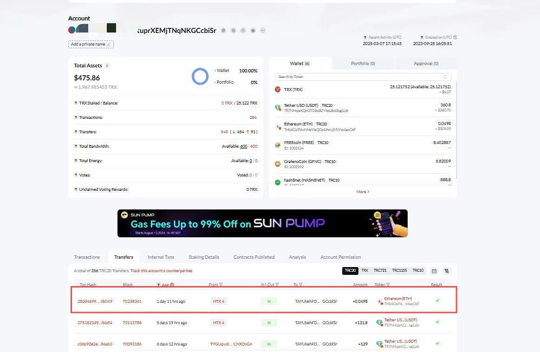540x352 pixels.
Task: Open the date range calendar filter in Transfers
Action: 434,271
